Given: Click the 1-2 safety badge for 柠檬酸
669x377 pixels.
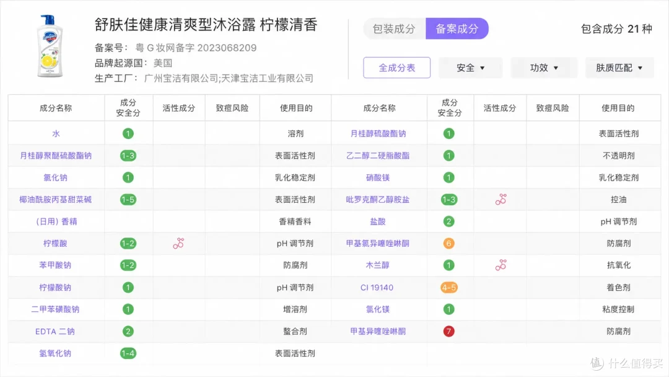Looking at the screenshot, I should pyautogui.click(x=128, y=243).
